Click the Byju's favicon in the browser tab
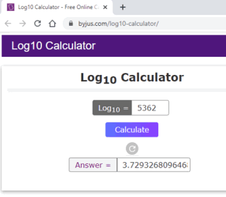Viewport: 226px width, 197px height. (11, 7)
